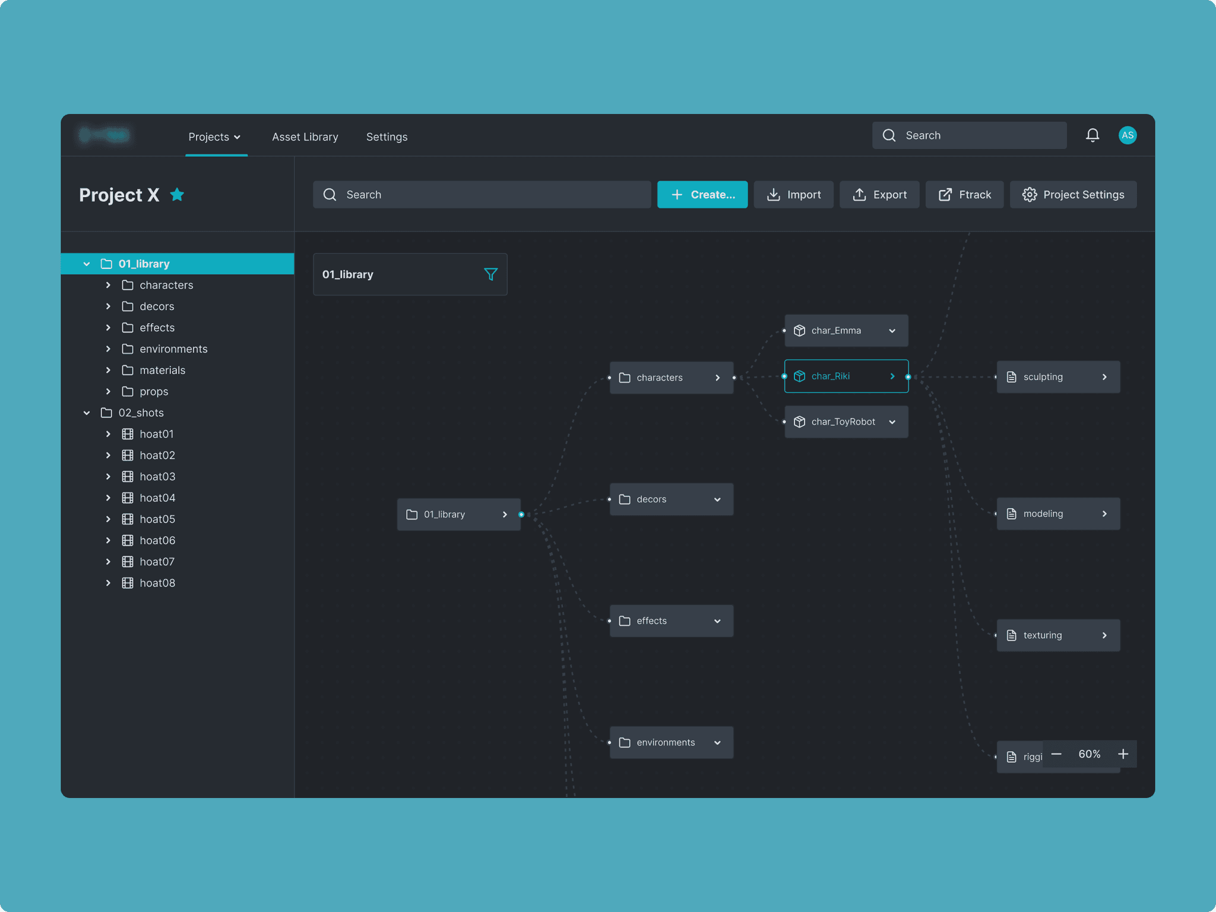Open the Projects menu
The height and width of the screenshot is (912, 1216).
(x=214, y=137)
